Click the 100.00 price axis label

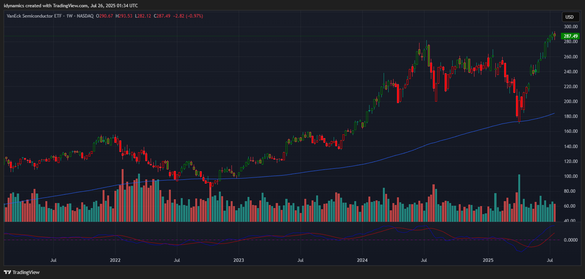571,176
